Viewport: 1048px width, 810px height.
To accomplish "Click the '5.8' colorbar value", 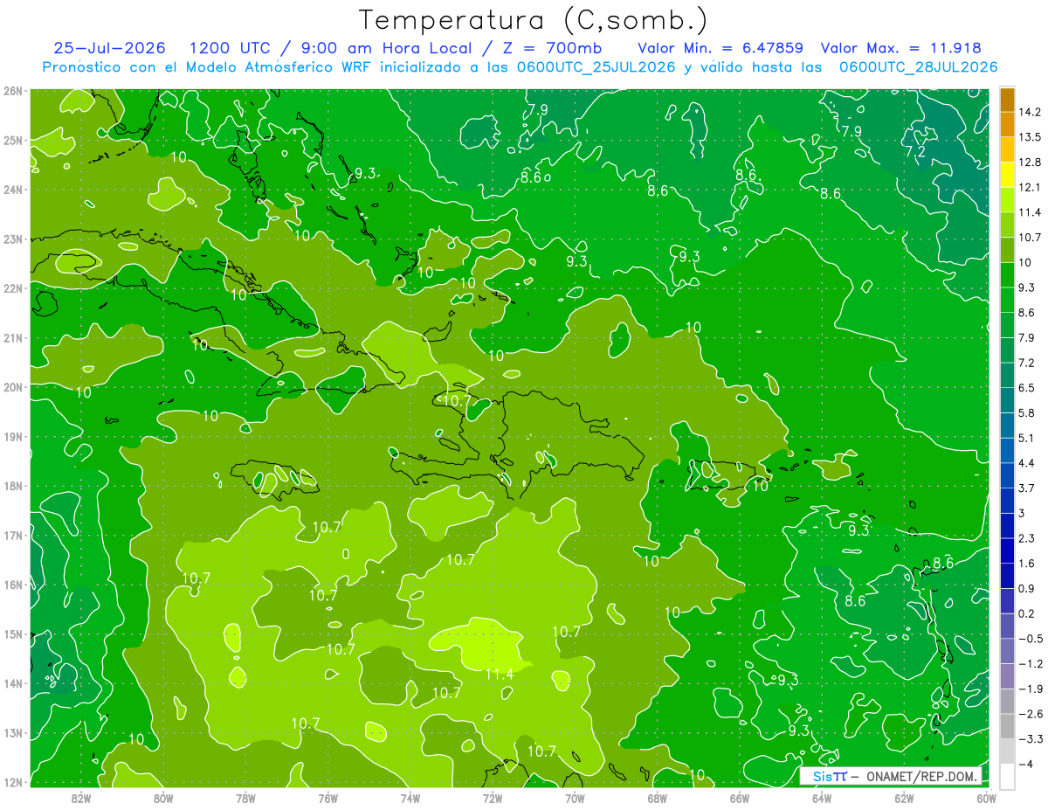I will coord(1027,413).
